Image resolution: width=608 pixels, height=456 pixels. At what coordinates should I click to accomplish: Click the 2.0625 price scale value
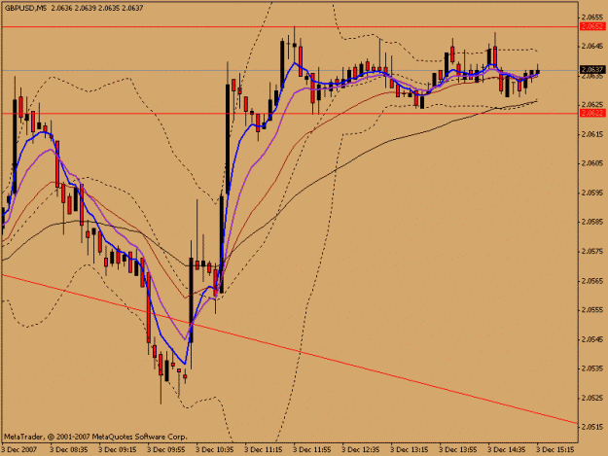(x=592, y=105)
